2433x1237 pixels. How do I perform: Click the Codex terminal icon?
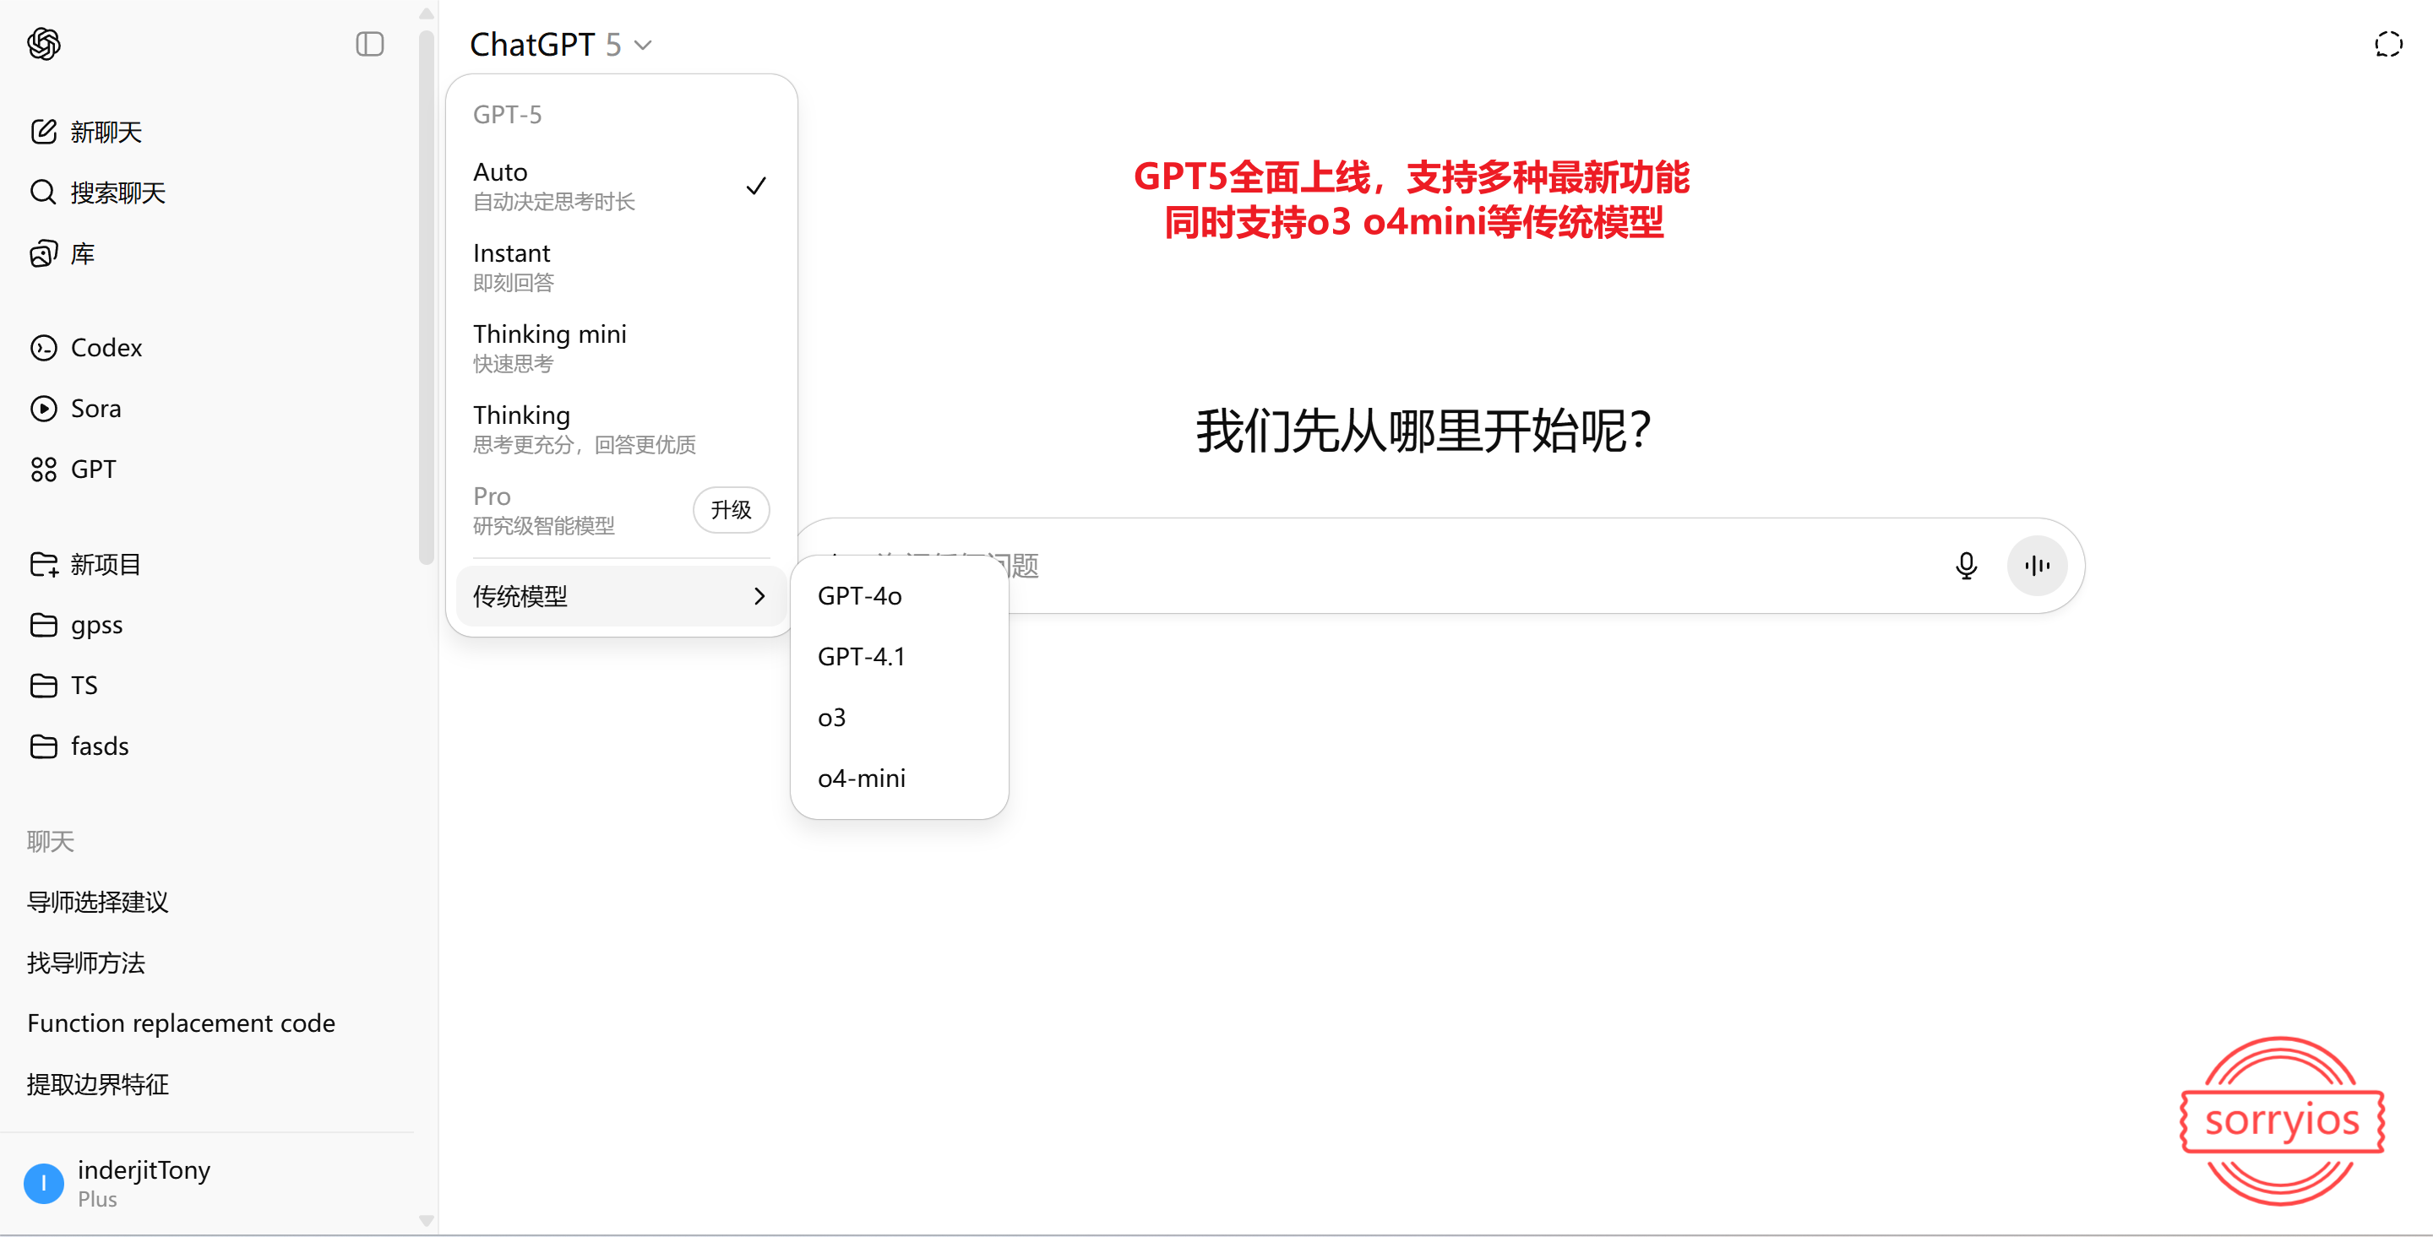tap(43, 348)
